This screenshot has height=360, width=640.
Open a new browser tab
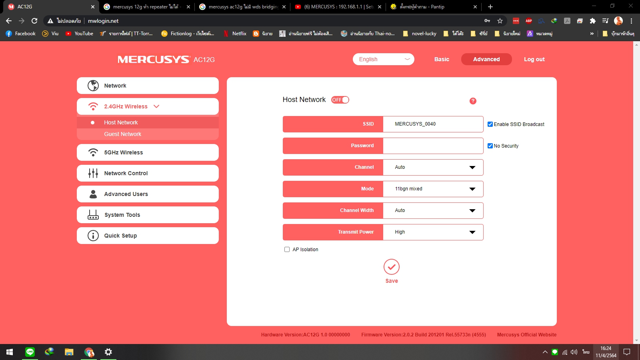(490, 7)
